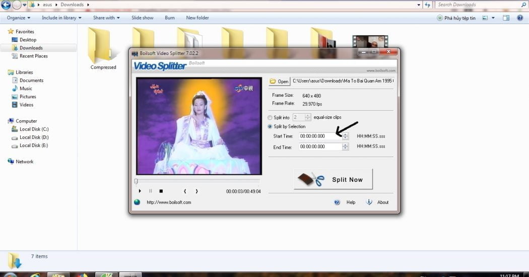Open the Include in library menu
This screenshot has width=529, height=277.
click(61, 18)
